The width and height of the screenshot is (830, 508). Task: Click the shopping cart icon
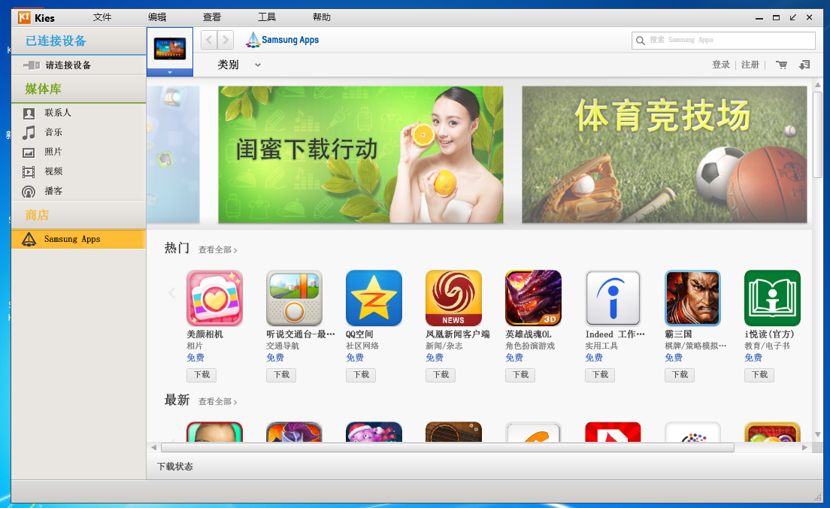click(781, 65)
